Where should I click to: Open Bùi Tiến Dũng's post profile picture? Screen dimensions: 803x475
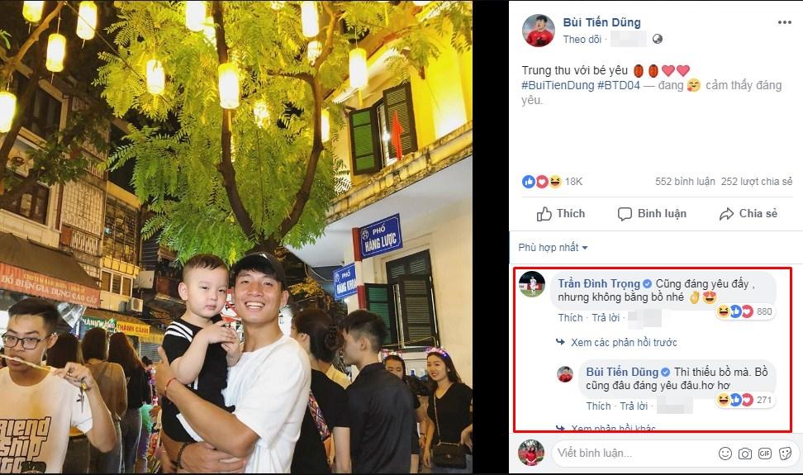pyautogui.click(x=538, y=30)
